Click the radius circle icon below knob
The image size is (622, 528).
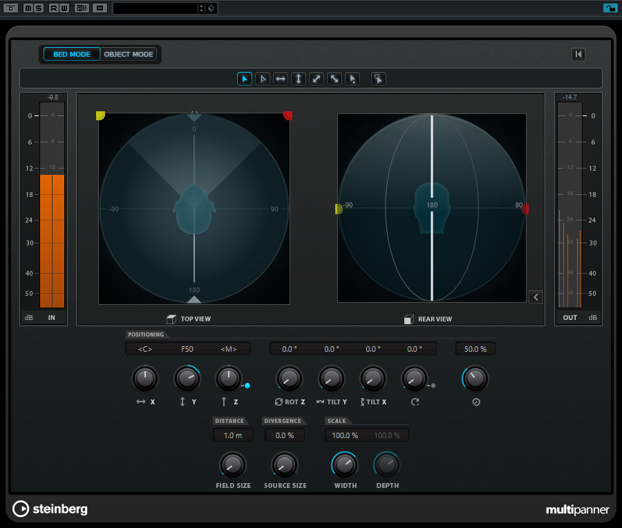476,402
